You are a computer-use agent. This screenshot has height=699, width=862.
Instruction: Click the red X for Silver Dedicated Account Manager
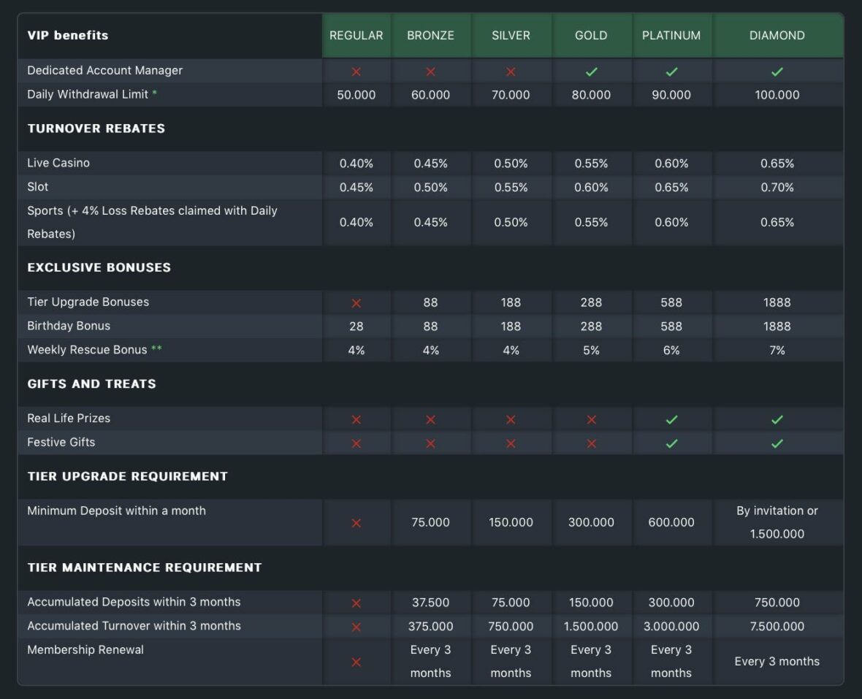tap(511, 72)
